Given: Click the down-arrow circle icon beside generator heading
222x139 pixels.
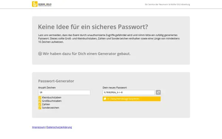Looking at the screenshot, I should tap(40, 54).
